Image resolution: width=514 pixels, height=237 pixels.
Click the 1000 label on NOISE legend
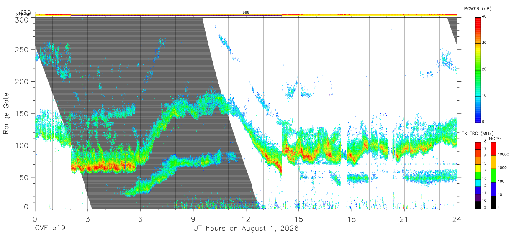pos(503,168)
